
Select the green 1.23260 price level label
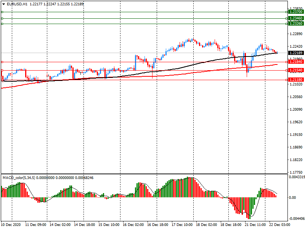click(x=296, y=24)
